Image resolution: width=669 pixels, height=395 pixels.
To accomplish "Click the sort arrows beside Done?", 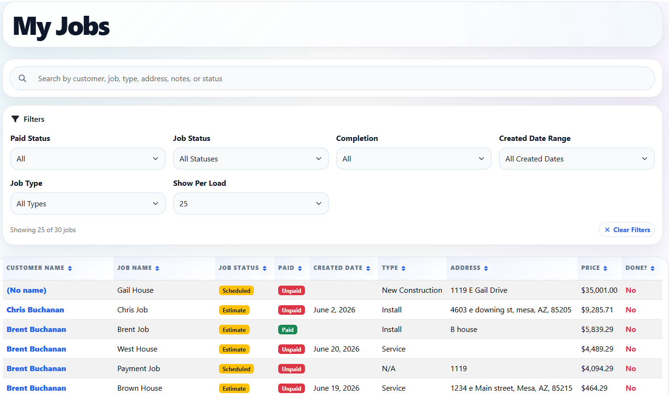I will (652, 268).
